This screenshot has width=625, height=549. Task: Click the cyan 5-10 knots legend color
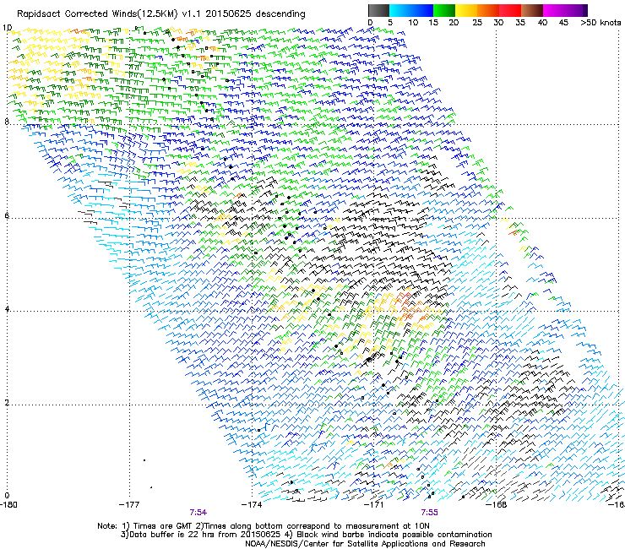pos(400,10)
